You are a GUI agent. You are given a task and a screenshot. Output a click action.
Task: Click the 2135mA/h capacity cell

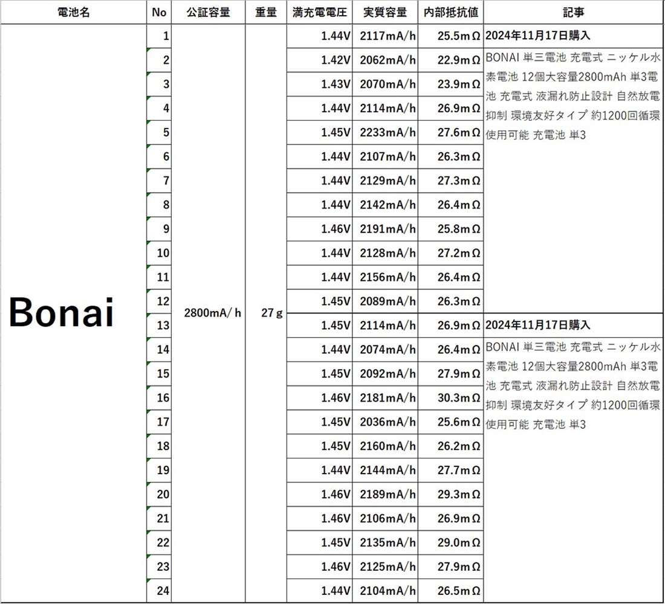(385, 543)
